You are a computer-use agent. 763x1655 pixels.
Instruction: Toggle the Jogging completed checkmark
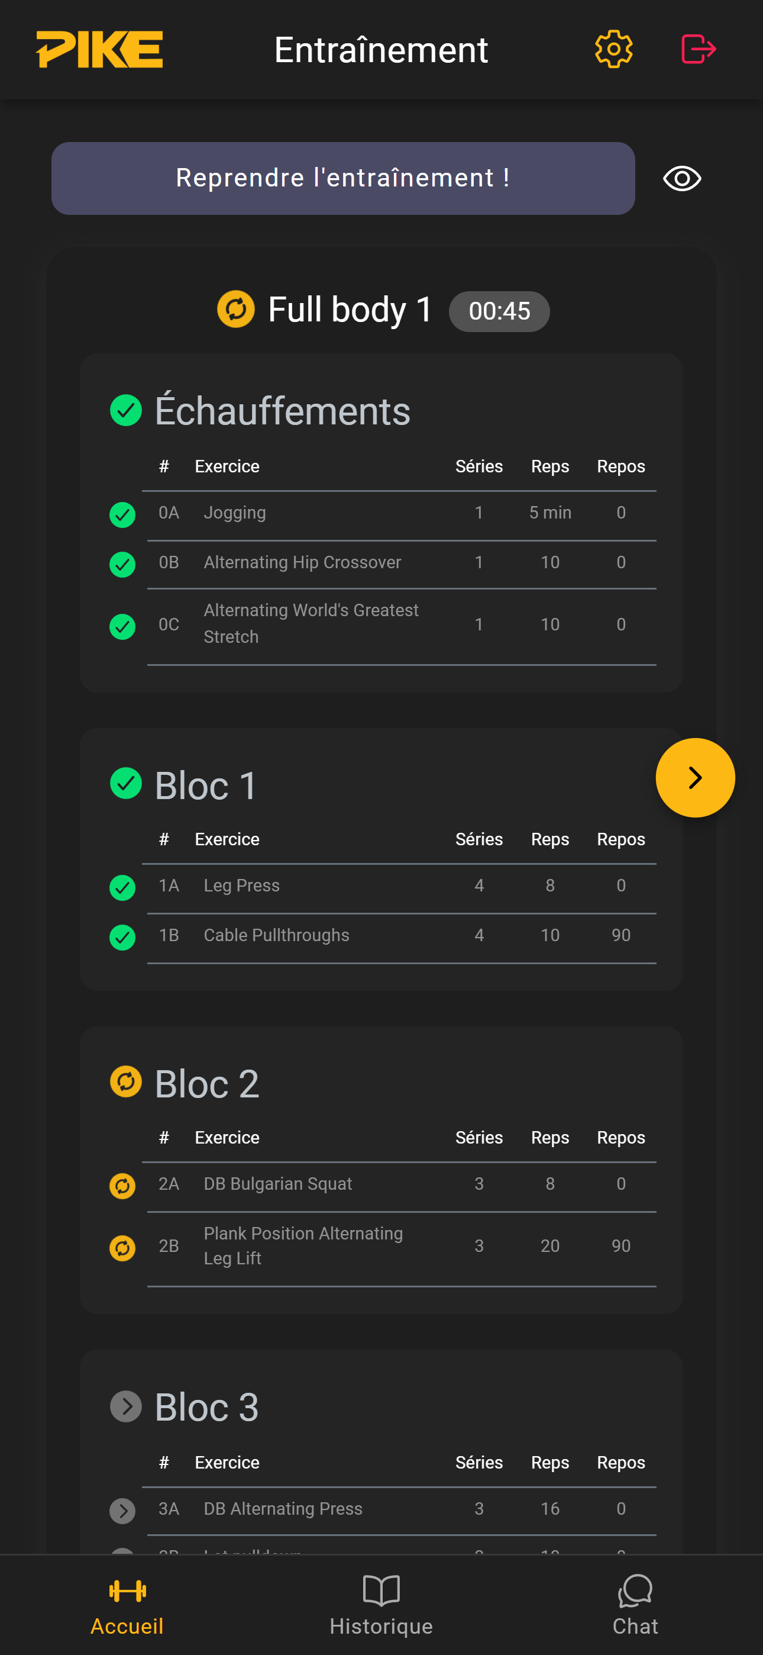coord(122,514)
